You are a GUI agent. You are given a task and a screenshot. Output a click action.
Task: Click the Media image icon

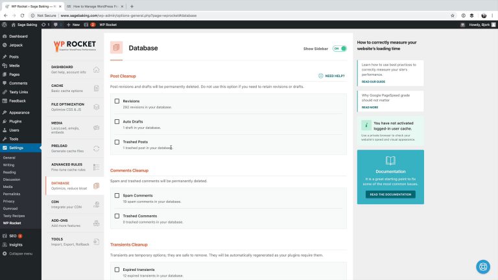[x=96, y=128]
